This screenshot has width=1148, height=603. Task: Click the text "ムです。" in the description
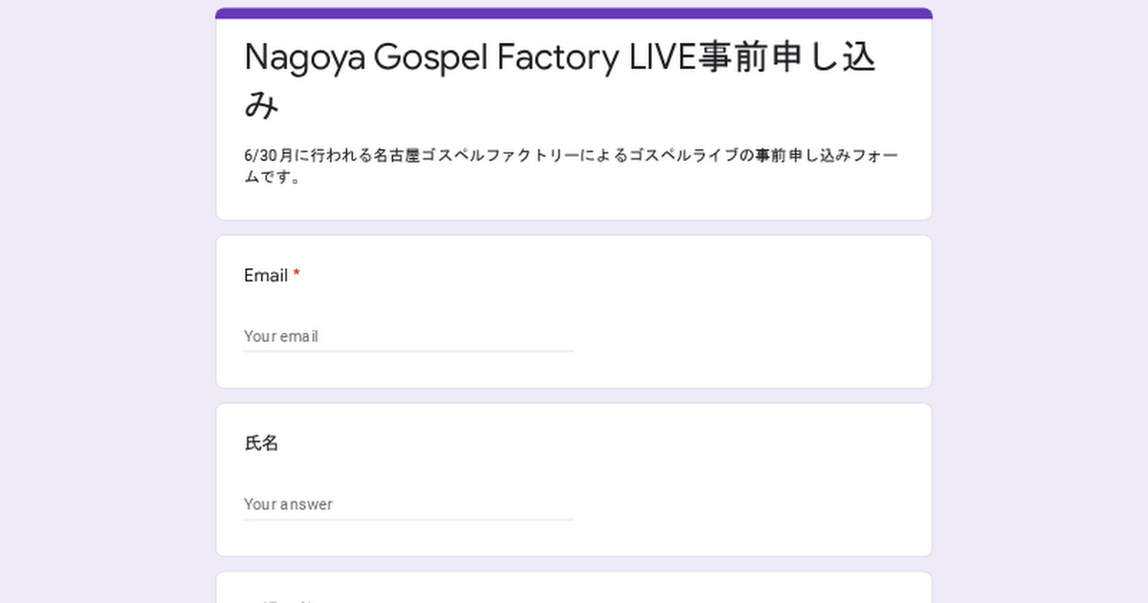274,177
